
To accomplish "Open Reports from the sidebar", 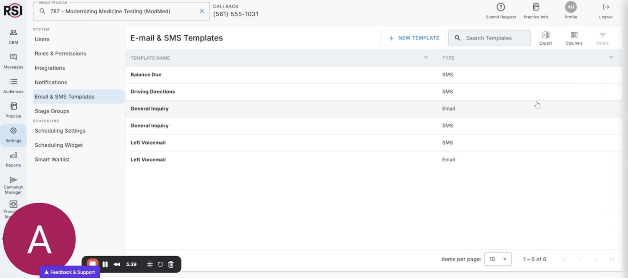I will point(13,159).
